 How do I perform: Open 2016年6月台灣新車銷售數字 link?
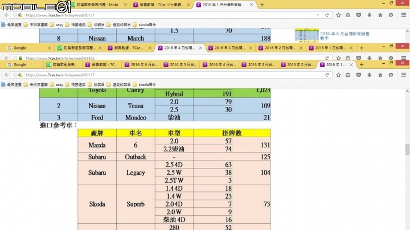(x=345, y=36)
